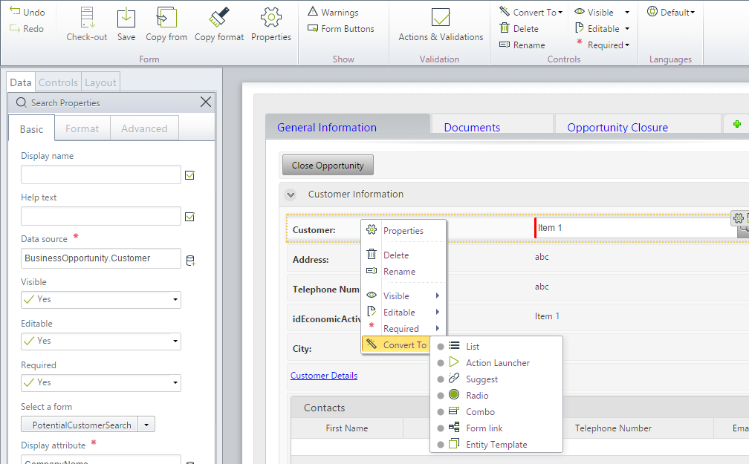
Task: Choose Combo in the Convert To submenu
Action: [x=496, y=411]
